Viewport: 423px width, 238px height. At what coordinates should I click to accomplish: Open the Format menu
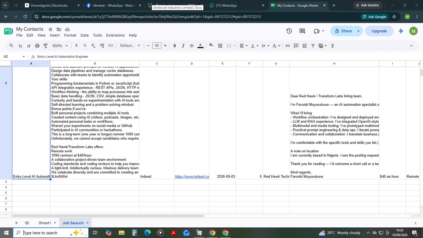[70, 35]
